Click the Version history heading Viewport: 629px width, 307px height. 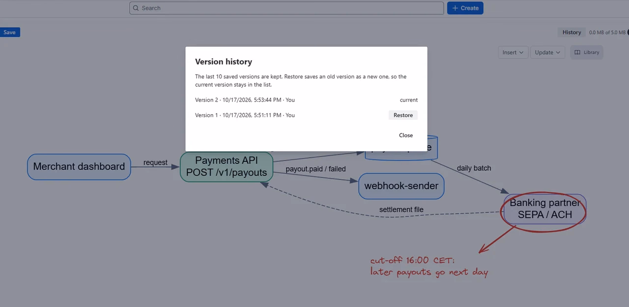click(x=224, y=62)
